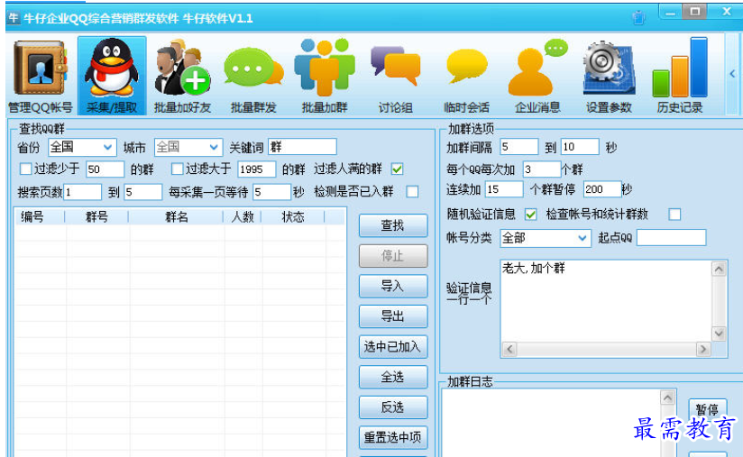
Task: Click 加群间隔 maximum field showing 10
Action: pyautogui.click(x=580, y=147)
